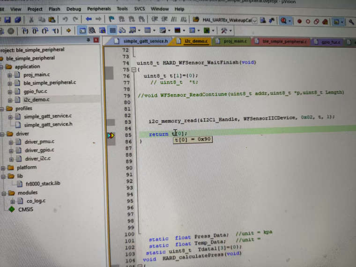Image resolution: width=356 pixels, height=267 pixels.
Task: Click the Save file toolbar icon
Action: [x=7, y=21]
